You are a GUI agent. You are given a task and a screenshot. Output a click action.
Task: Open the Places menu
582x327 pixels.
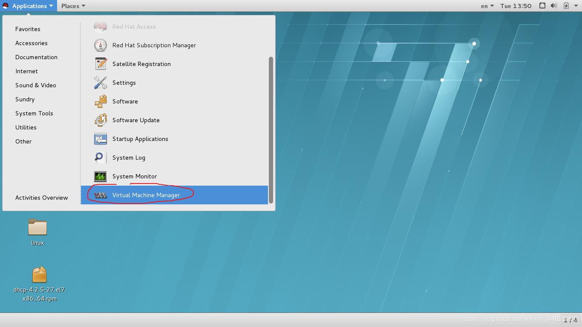coord(73,6)
